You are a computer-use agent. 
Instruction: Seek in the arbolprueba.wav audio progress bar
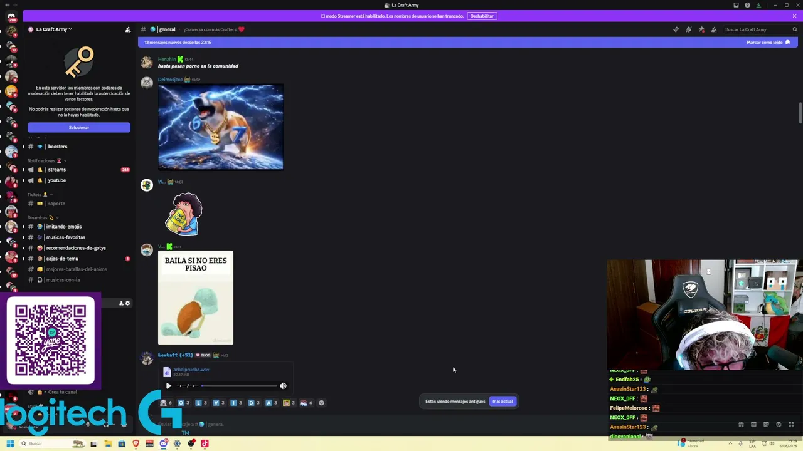tap(239, 386)
